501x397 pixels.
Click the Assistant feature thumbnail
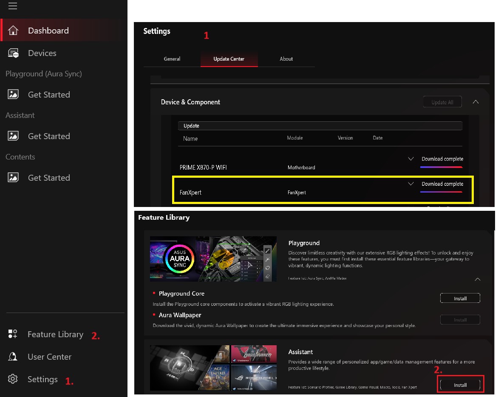[x=213, y=368]
